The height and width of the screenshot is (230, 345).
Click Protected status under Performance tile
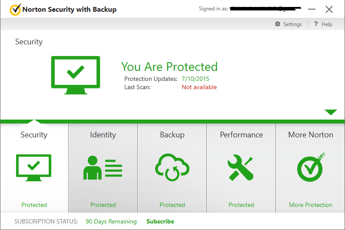coord(241,205)
